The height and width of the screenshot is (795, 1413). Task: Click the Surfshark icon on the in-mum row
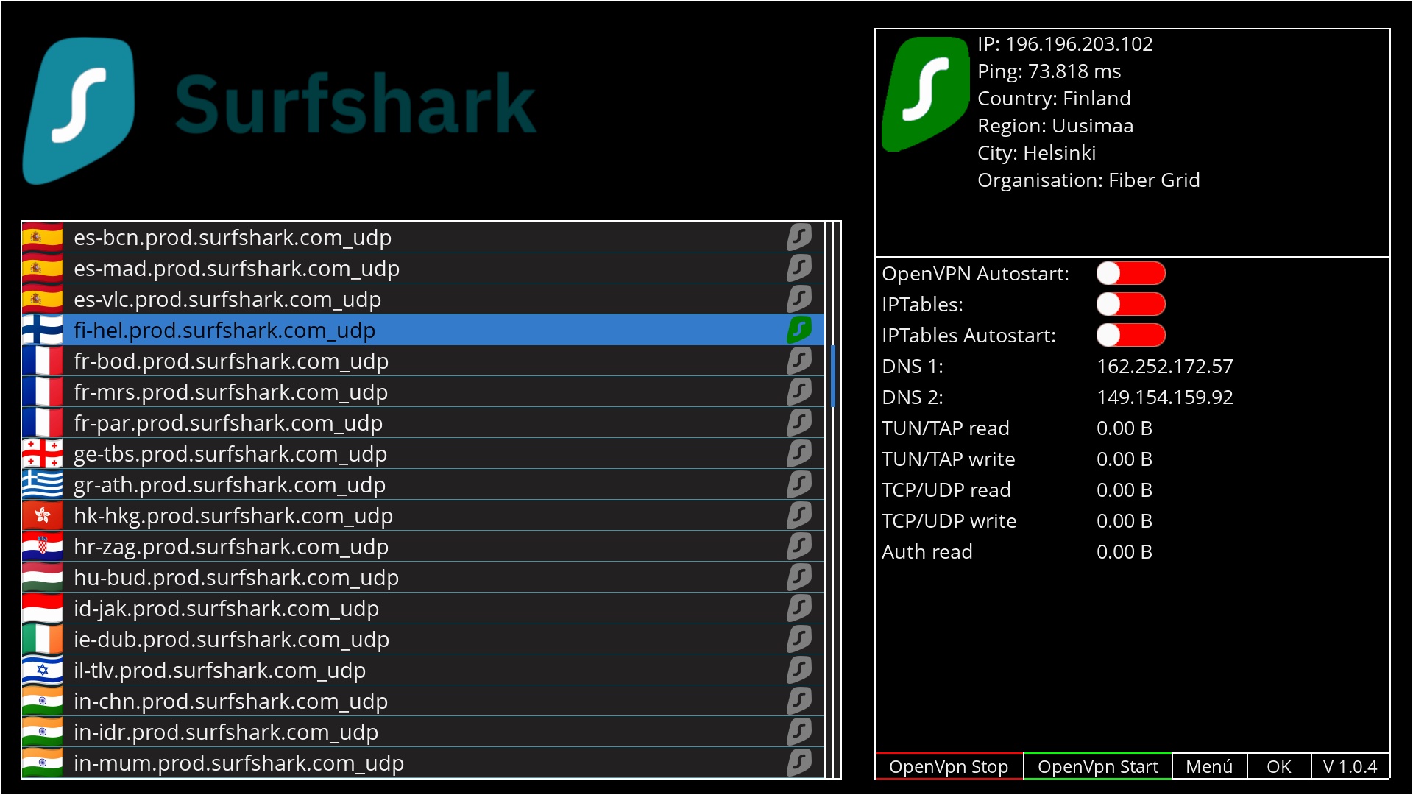(799, 763)
